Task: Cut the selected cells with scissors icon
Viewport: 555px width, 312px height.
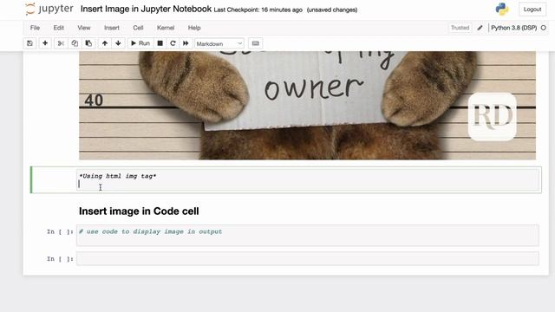Action: coord(61,43)
